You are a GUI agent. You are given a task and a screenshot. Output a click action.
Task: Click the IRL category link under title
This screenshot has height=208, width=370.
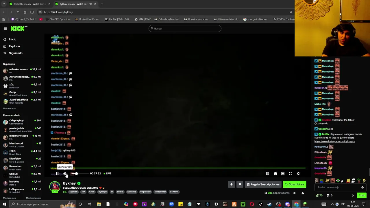[x=65, y=192]
